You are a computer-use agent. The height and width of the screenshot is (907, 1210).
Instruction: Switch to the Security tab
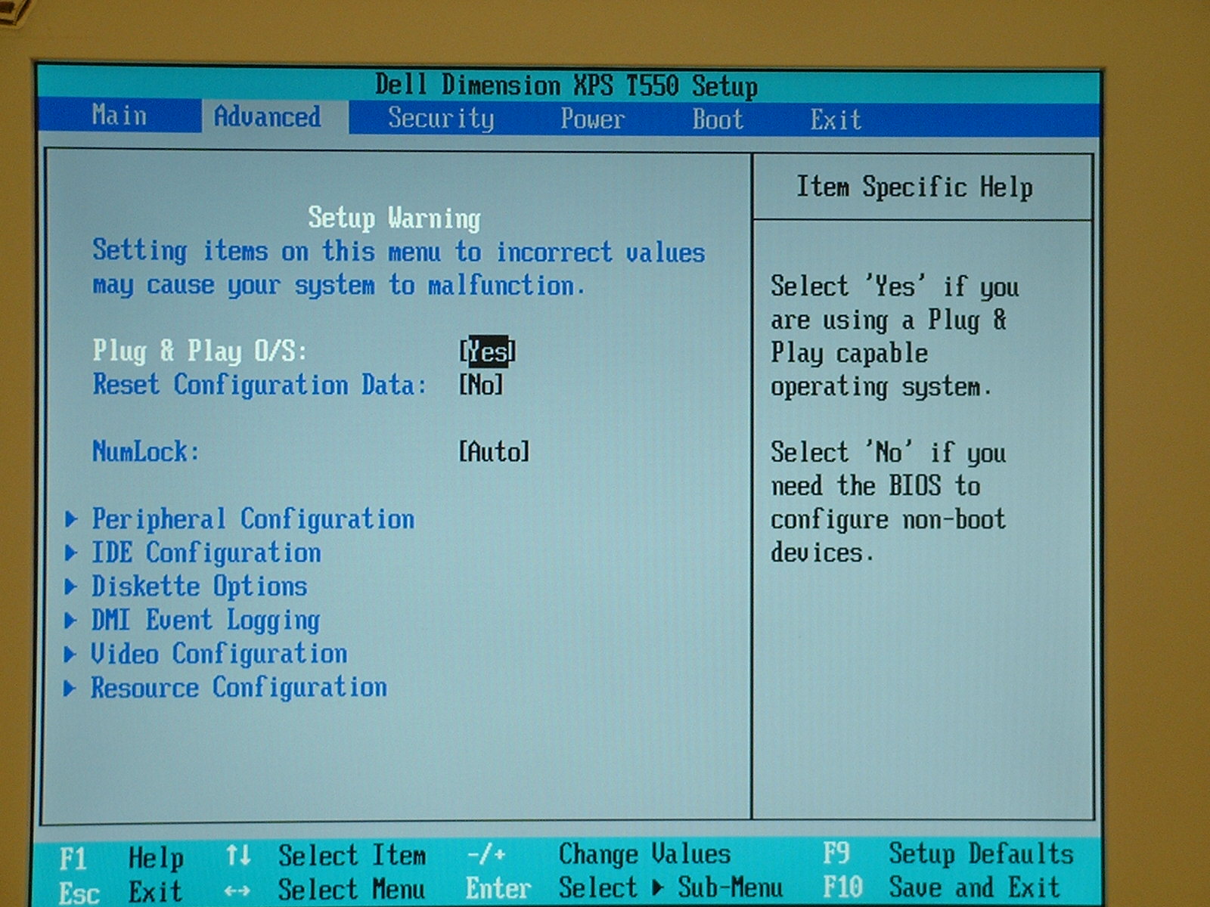tap(441, 119)
